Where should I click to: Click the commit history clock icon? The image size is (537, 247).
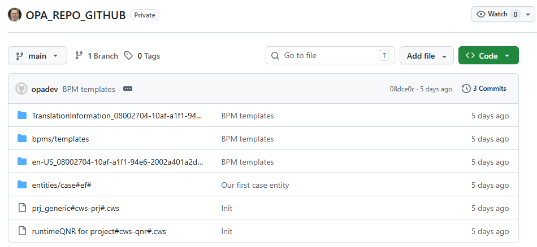(466, 89)
